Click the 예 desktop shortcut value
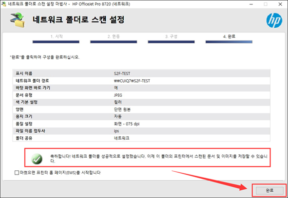Screen dimensions: 288x198 [x=115, y=88]
